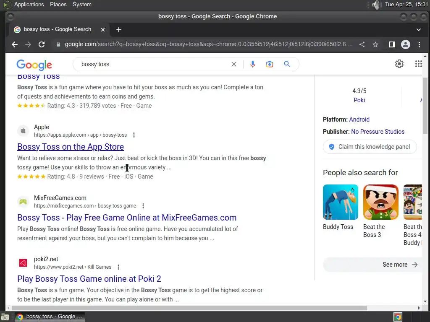Viewport: 430px width, 322px height.
Task: Bookmark this page with star icon
Action: pos(375,44)
